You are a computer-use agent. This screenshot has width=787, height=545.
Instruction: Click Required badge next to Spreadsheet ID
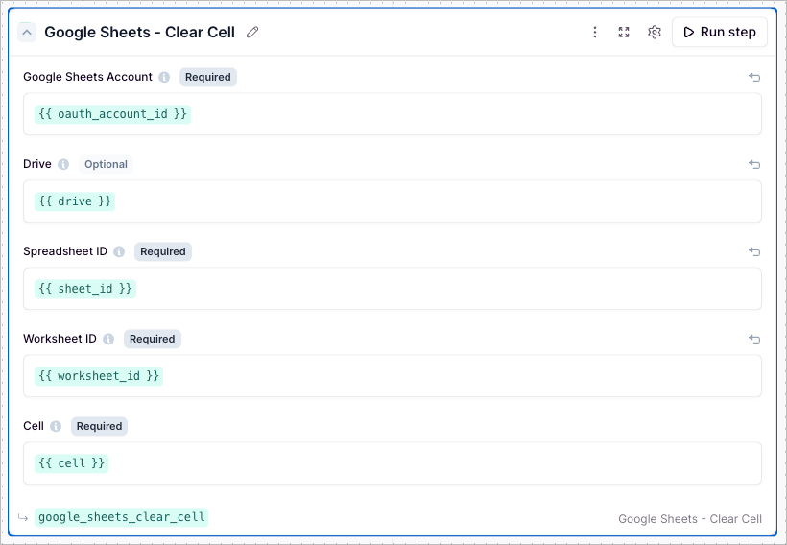[162, 252]
